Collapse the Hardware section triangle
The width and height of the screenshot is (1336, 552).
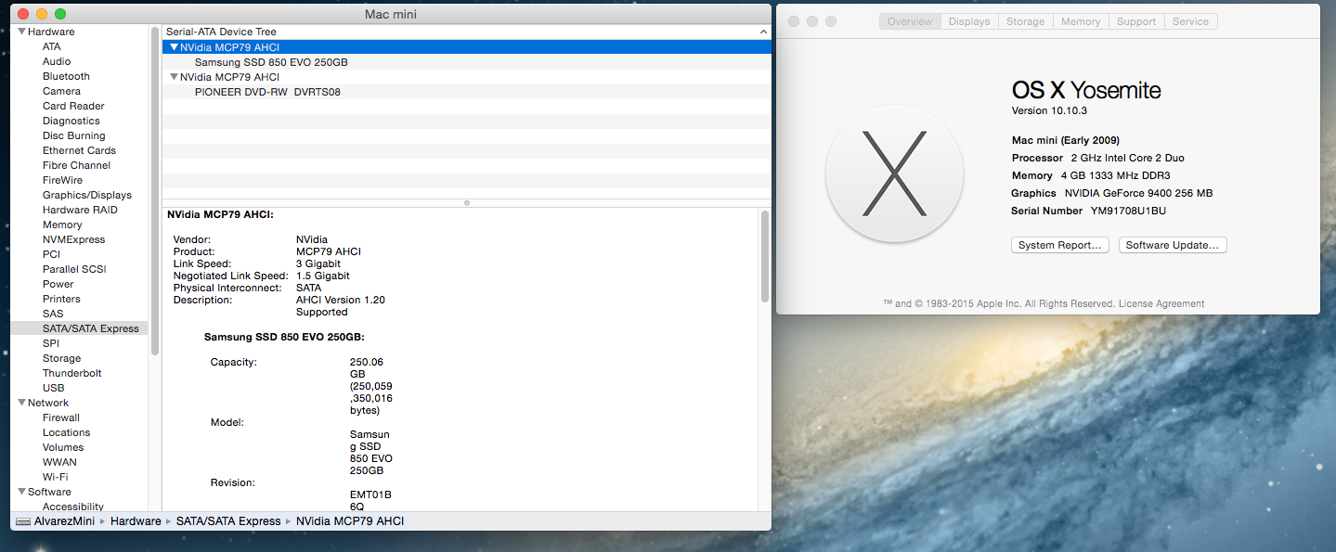click(21, 32)
